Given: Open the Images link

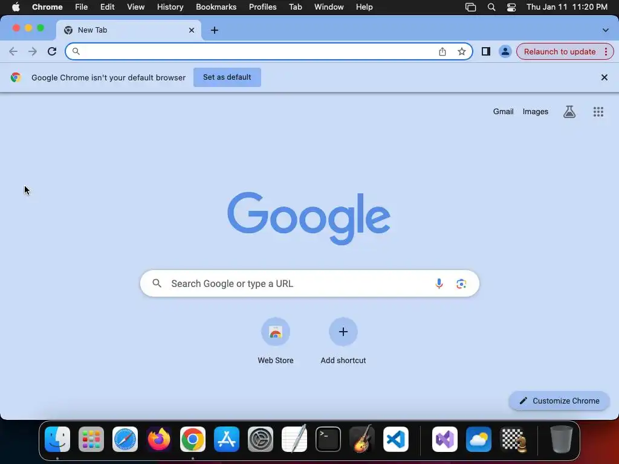Looking at the screenshot, I should (536, 112).
